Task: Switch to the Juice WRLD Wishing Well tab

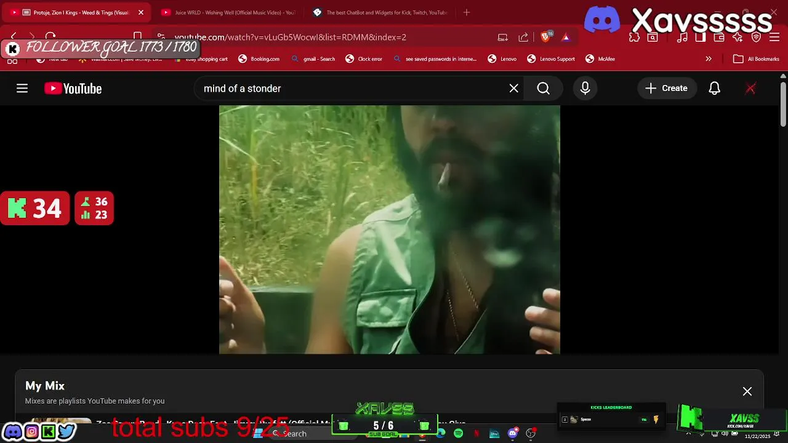Action: pyautogui.click(x=228, y=12)
